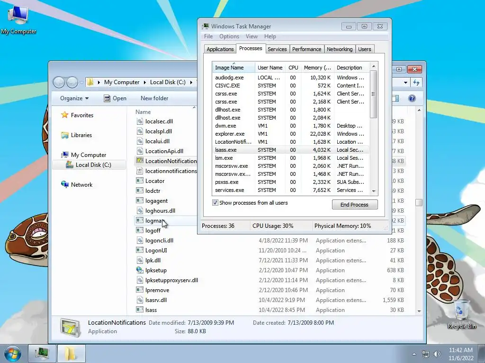The height and width of the screenshot is (363, 485).
Task: Open Task Manager Help menu
Action: click(x=270, y=36)
